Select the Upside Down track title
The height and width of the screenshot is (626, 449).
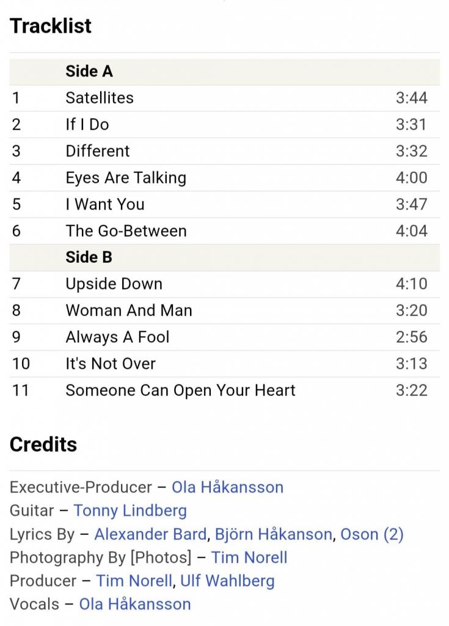coord(114,284)
